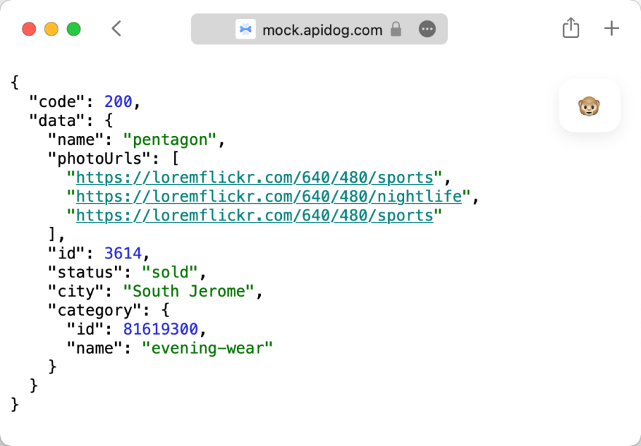Click the "sold" status value
This screenshot has height=446, width=641.
point(169,272)
